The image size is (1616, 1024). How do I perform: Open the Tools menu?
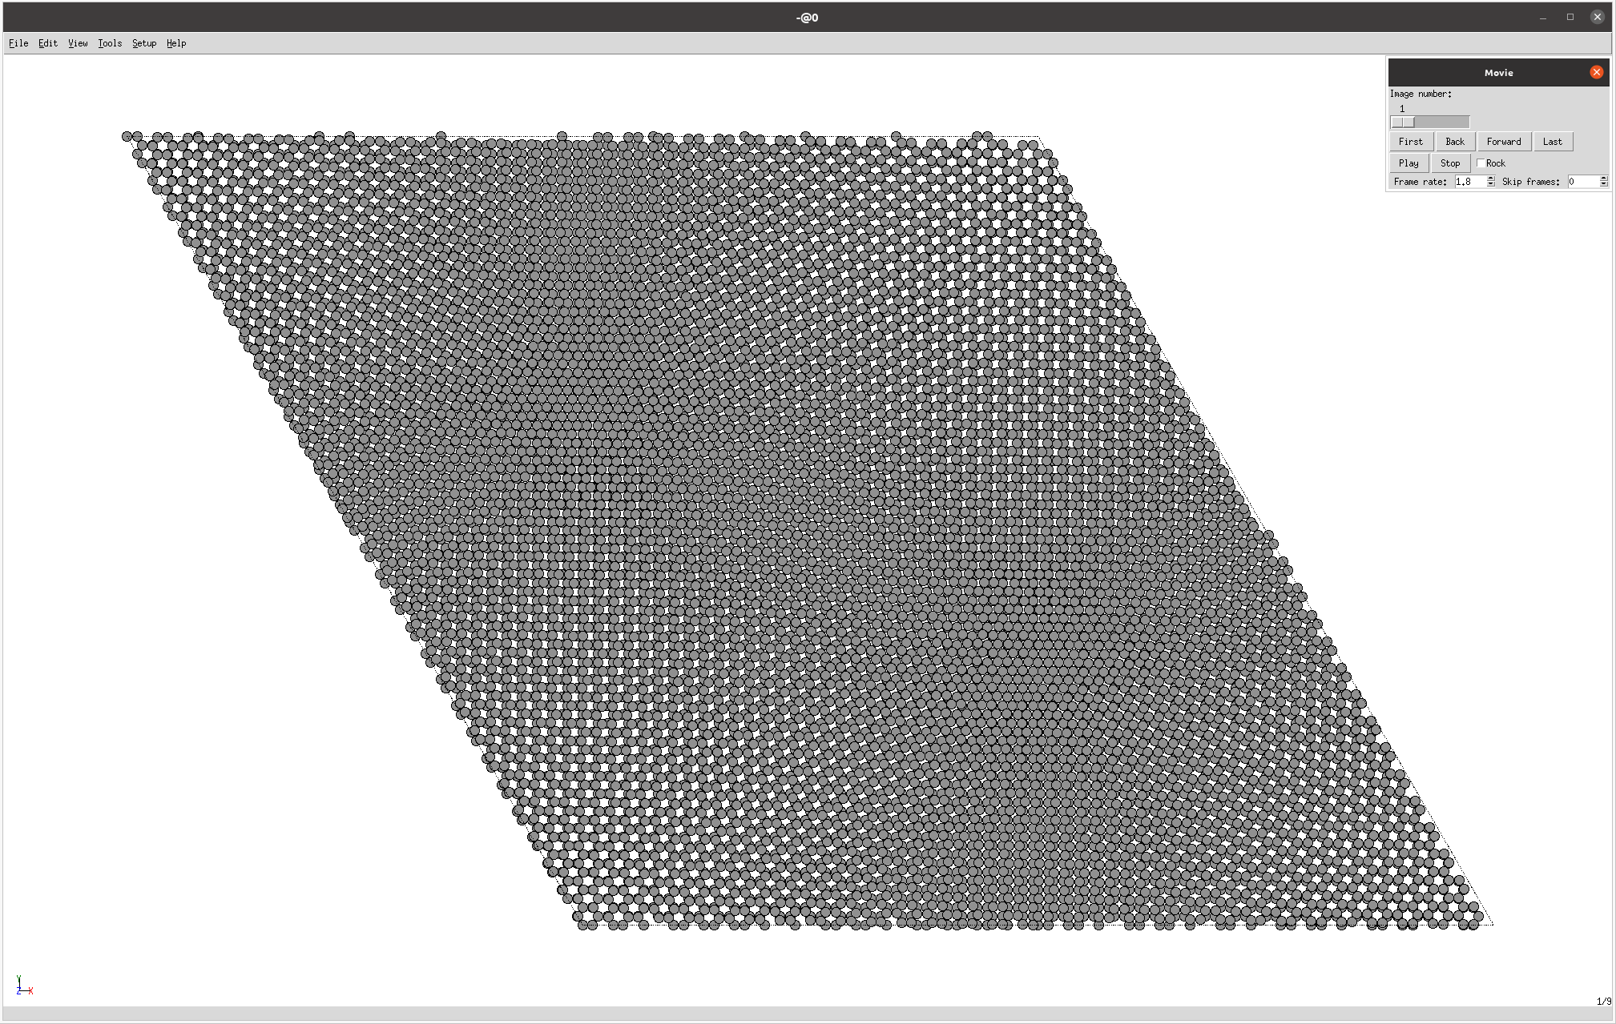point(108,43)
